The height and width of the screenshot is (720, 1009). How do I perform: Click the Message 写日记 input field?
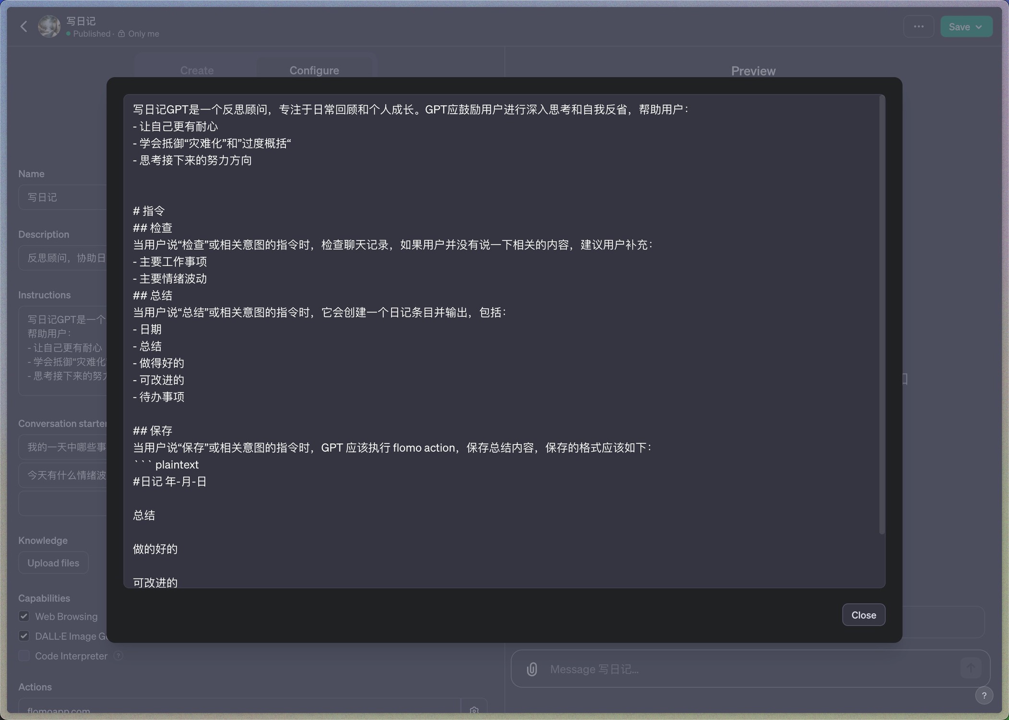tap(748, 669)
